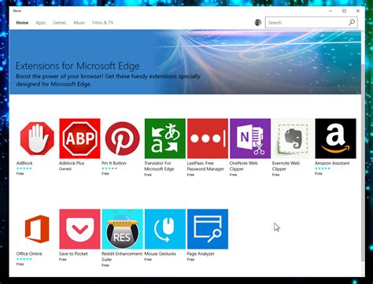Click the Owned label under Adblock Plus
The image size is (373, 284).
coord(65,169)
